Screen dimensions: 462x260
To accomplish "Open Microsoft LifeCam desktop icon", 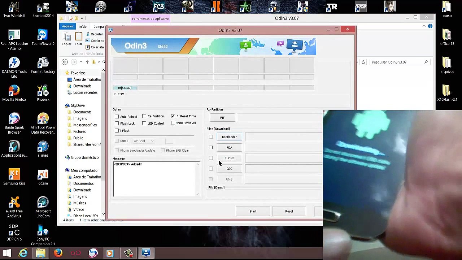I will [x=43, y=207].
